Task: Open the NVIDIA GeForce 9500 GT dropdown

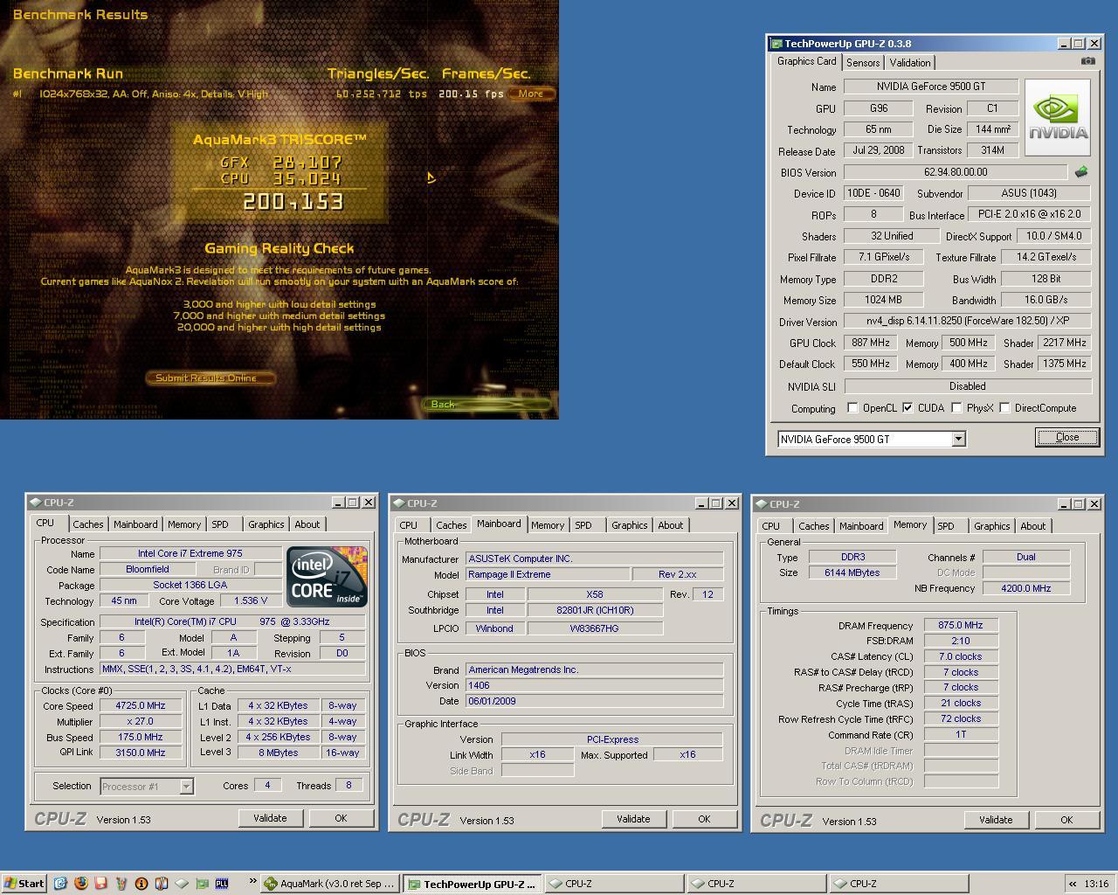Action: 958,439
